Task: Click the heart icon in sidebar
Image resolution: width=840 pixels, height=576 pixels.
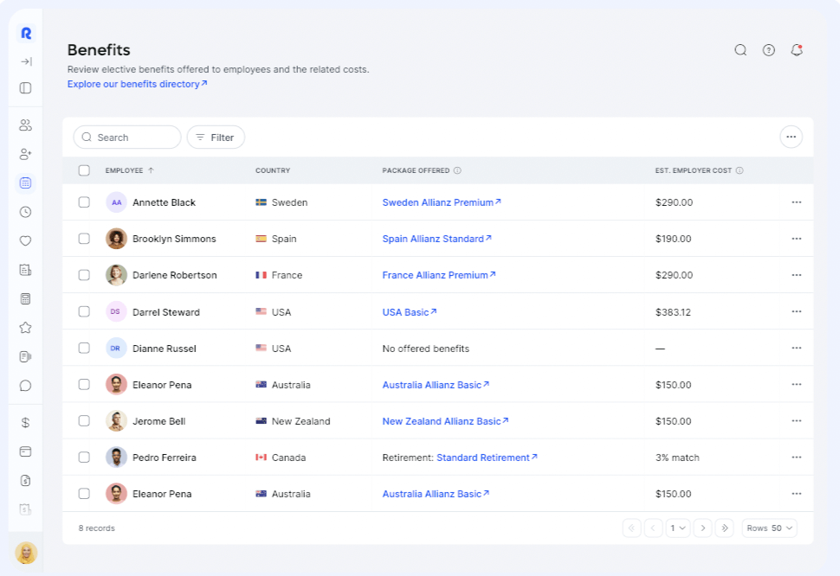Action: (x=25, y=241)
